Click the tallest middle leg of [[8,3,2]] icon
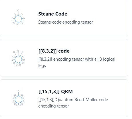132x119 pixels. coord(18,53)
